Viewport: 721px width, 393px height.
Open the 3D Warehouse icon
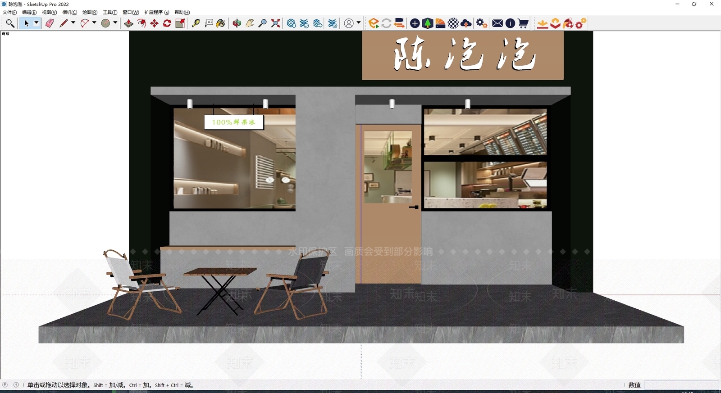[x=292, y=23]
